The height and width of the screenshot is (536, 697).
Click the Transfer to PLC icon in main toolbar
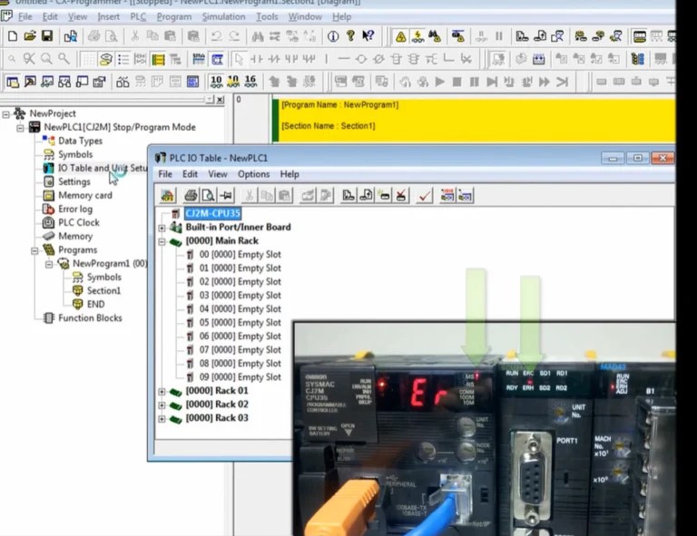pos(523,36)
